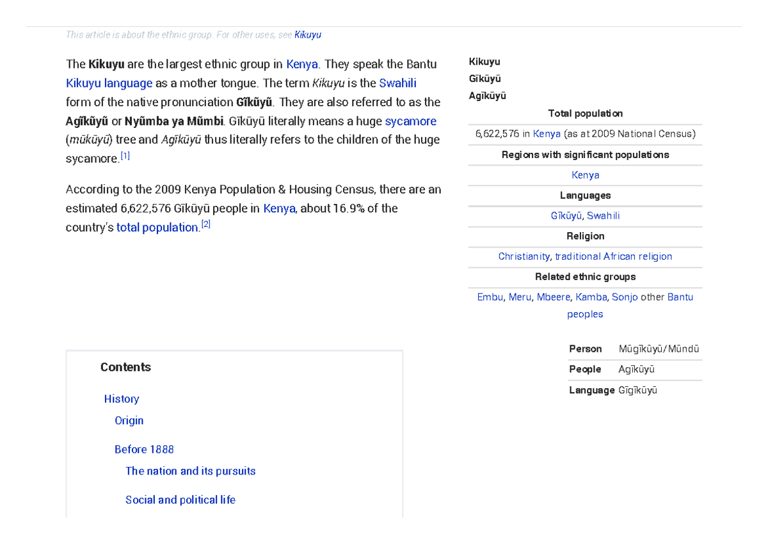
Task: Open Swahili link in the Languages row
Action: [x=602, y=216]
